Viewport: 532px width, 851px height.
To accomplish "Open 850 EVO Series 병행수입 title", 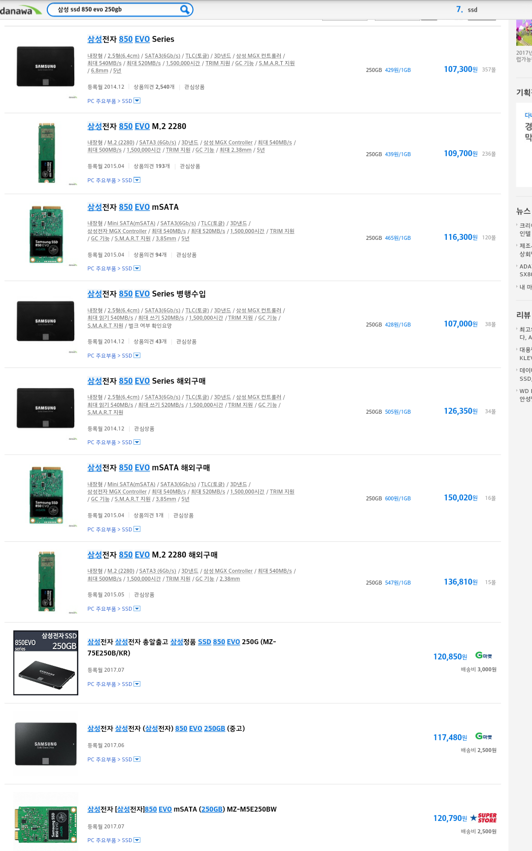I will [146, 294].
